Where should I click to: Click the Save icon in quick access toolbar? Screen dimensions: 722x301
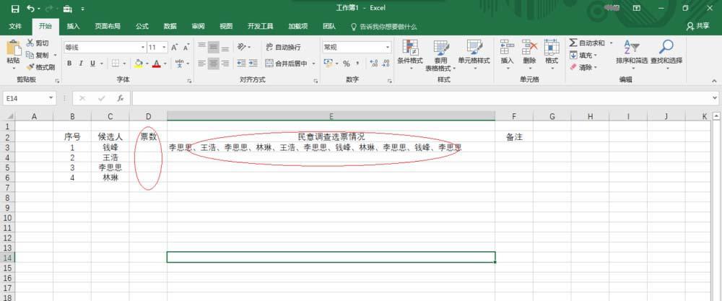pyautogui.click(x=15, y=8)
